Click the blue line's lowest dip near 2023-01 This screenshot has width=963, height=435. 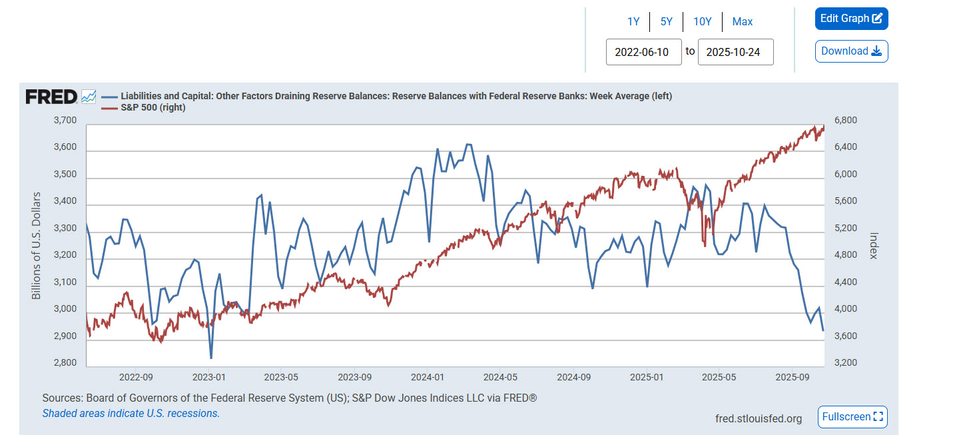[x=211, y=358]
